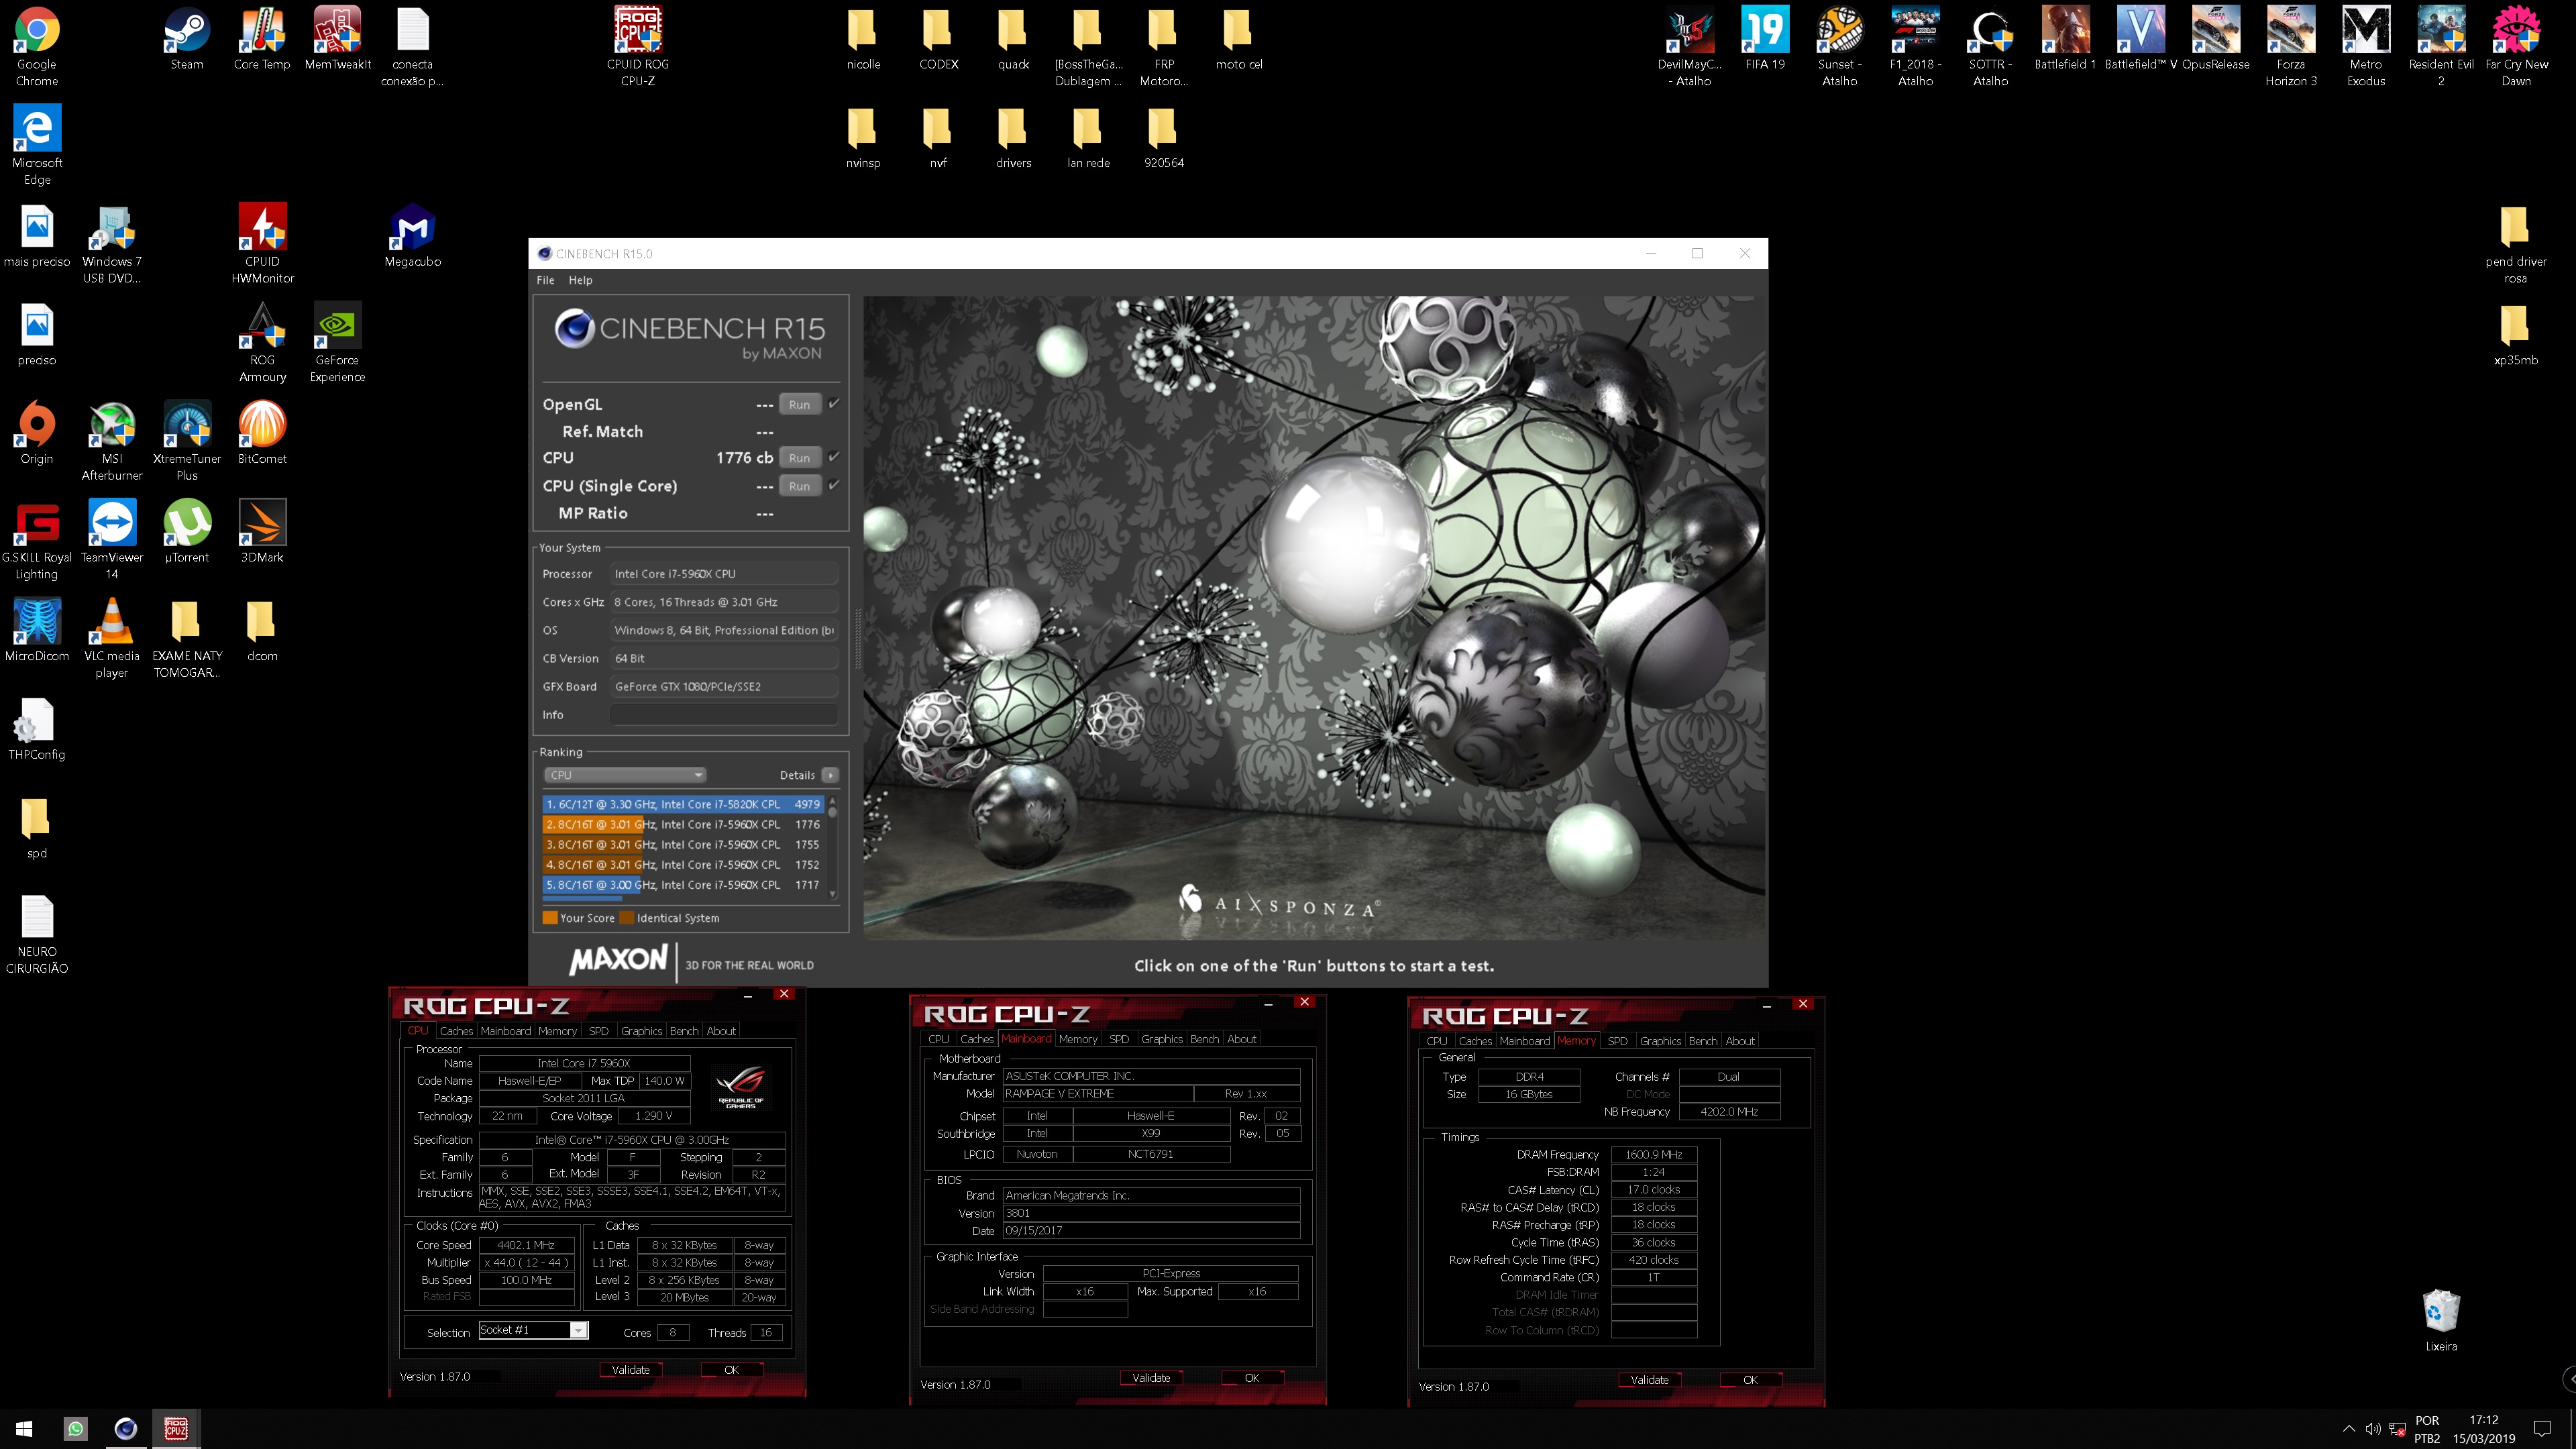Open the notification center icon
The width and height of the screenshot is (2576, 1449).
tap(2542, 1429)
